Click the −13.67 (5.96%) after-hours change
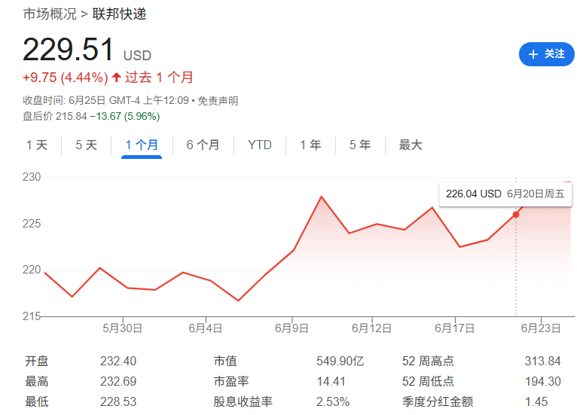Screen dimensions: 586x415 [125, 116]
